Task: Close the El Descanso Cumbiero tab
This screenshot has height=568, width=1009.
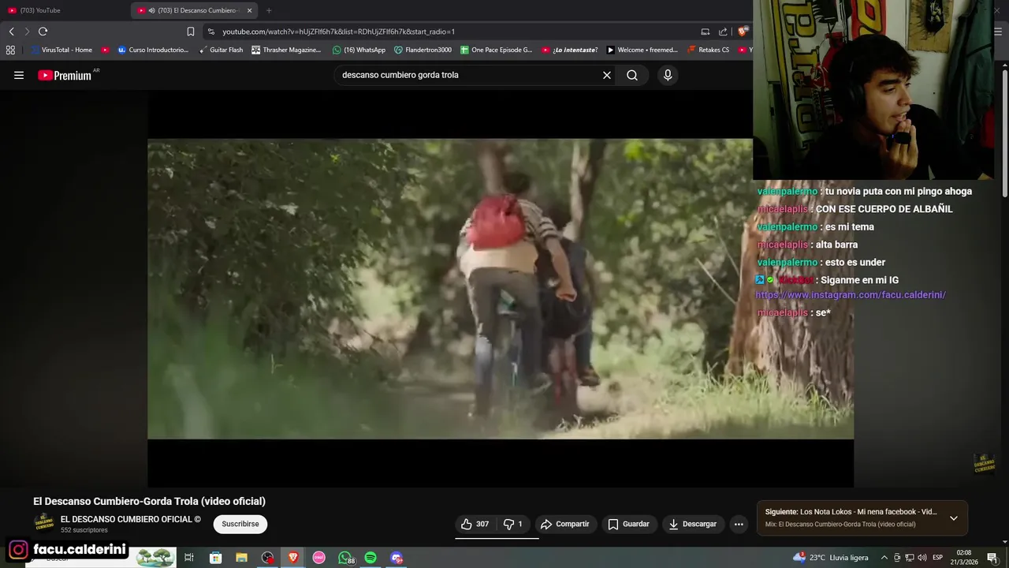Action: [249, 10]
